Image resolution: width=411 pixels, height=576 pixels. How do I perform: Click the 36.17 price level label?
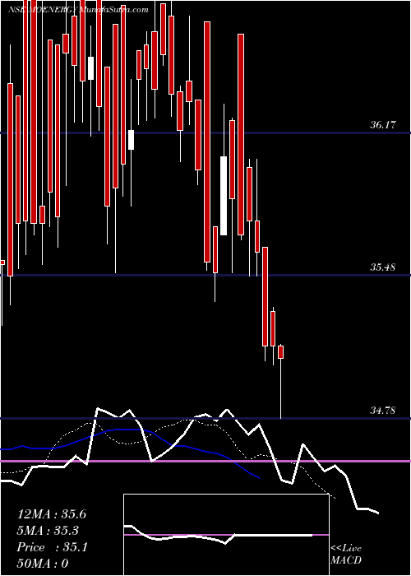click(382, 125)
